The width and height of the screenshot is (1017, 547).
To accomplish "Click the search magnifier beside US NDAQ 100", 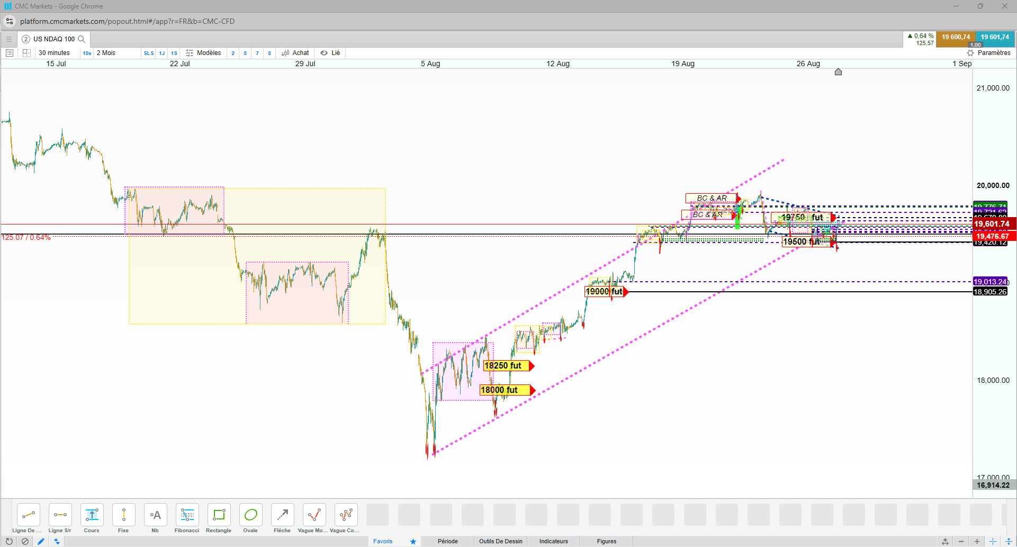I will click(x=82, y=39).
